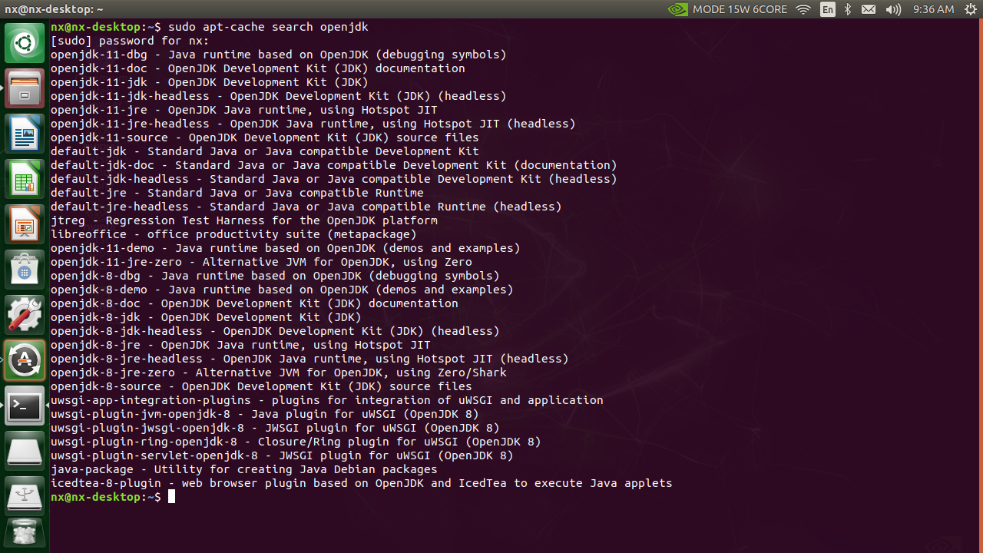Open the Ubuntu Dash search launcher

coord(25,43)
